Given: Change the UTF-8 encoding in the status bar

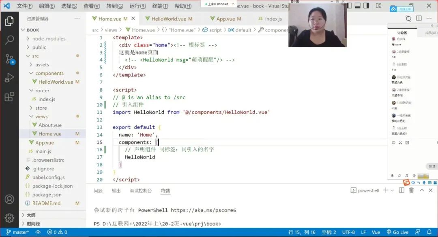Looking at the screenshot, I should pos(348,232).
